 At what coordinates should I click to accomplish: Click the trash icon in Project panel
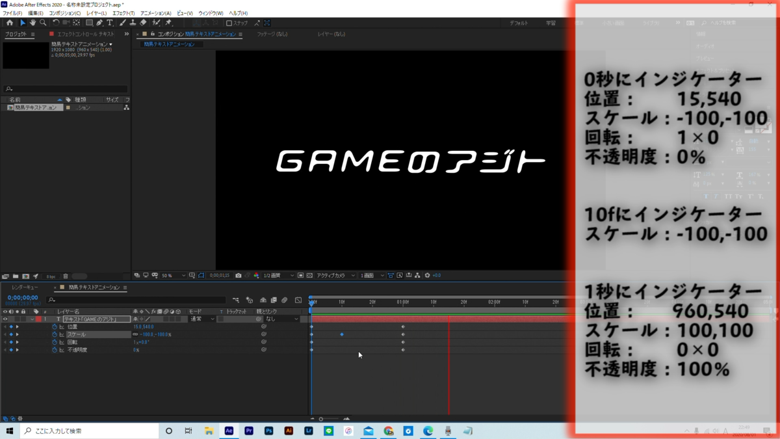click(x=66, y=276)
